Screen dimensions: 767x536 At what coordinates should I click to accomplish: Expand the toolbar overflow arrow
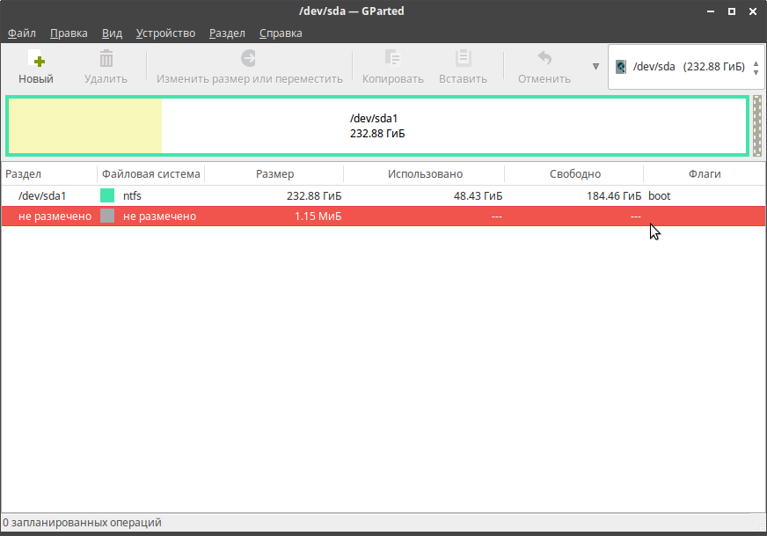tap(595, 67)
